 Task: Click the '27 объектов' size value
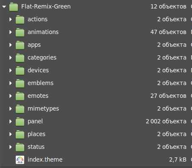[x=168, y=96]
